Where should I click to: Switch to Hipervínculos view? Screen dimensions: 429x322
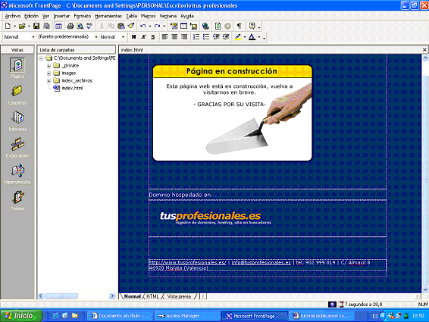coord(17,174)
